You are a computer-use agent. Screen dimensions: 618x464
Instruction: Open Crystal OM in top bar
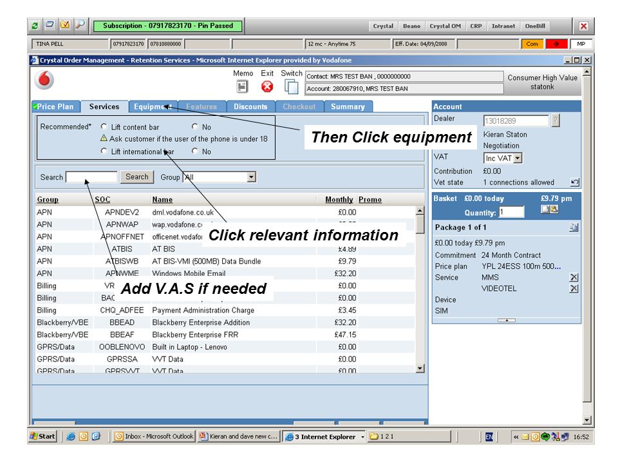pyautogui.click(x=445, y=26)
